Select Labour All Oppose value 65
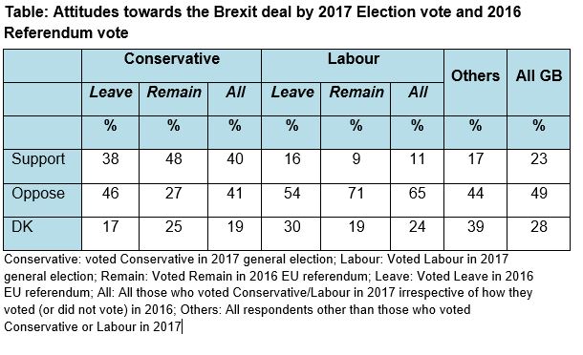Image resolution: width=583 pixels, height=355 pixels. click(417, 193)
